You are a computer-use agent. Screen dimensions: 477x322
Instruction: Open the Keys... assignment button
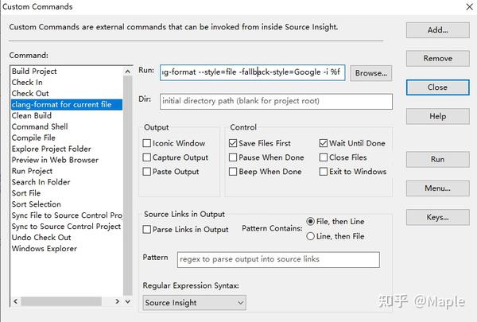click(438, 217)
